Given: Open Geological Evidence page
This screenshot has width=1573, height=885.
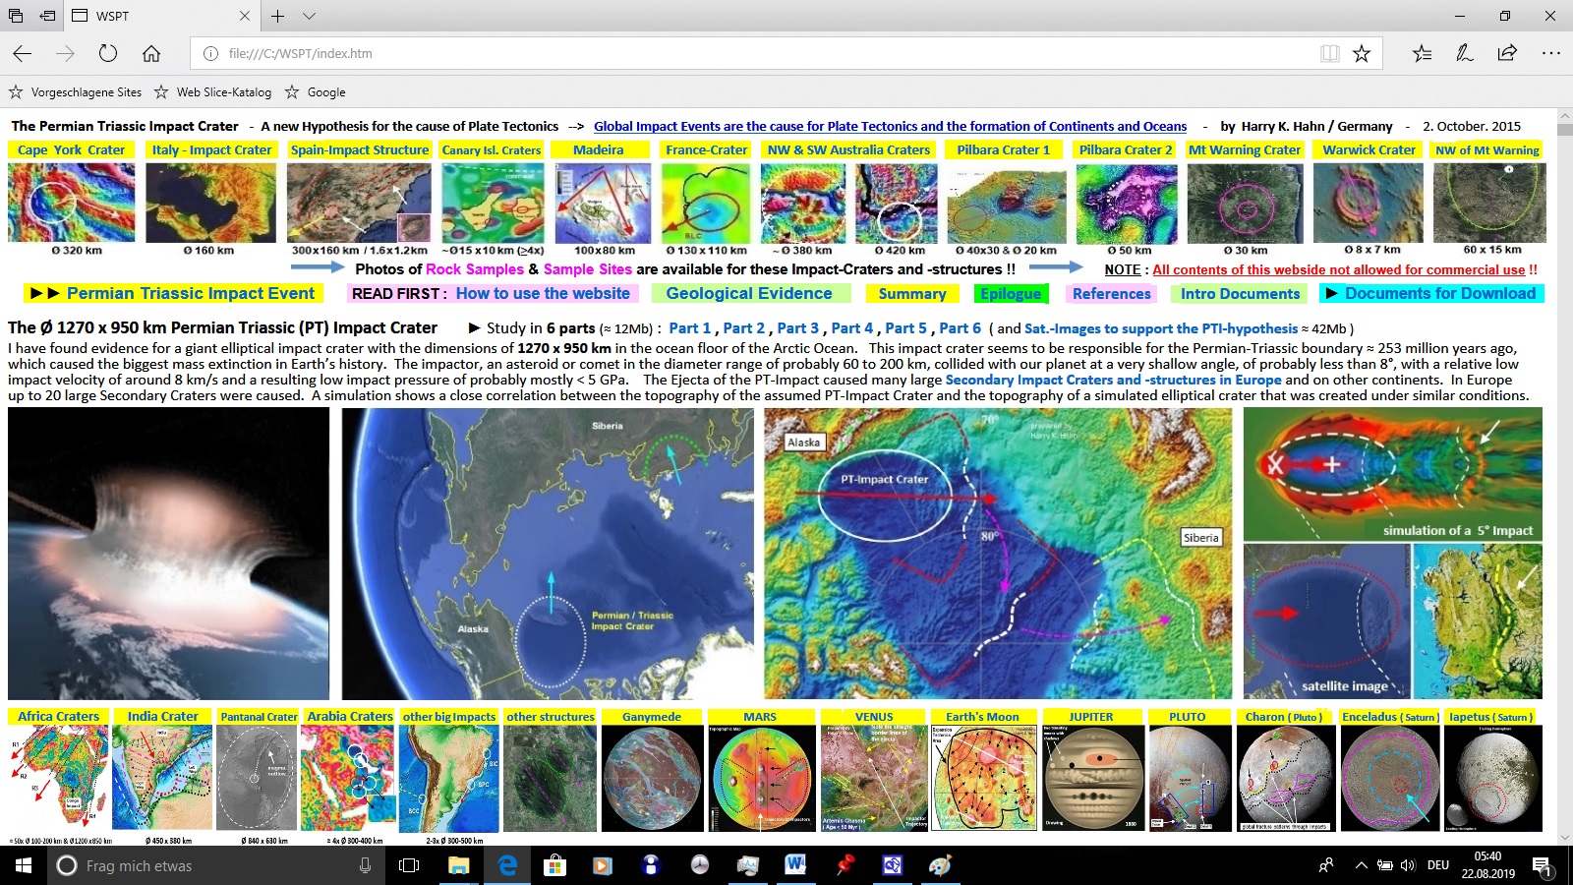Looking at the screenshot, I should point(749,293).
